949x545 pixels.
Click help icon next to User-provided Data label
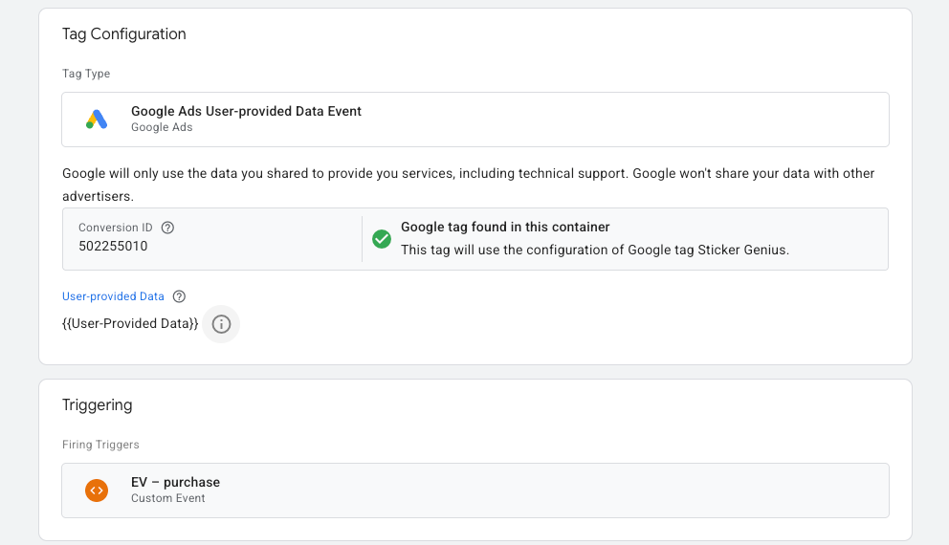click(179, 296)
